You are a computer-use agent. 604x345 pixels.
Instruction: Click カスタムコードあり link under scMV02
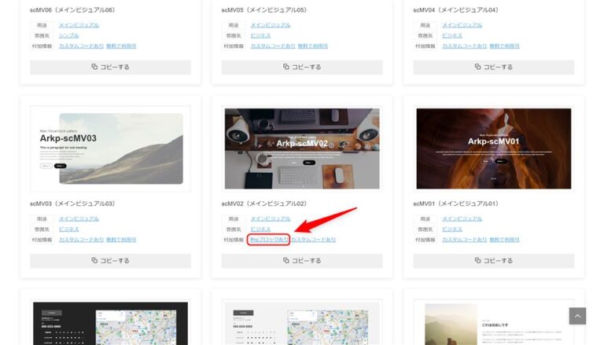click(314, 239)
